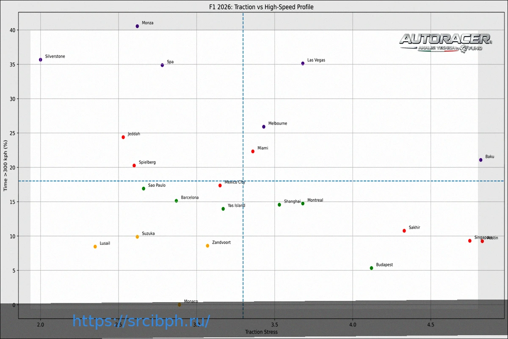The image size is (508, 339).
Task: Select the Sao Paulo green dot
Action: tap(144, 189)
